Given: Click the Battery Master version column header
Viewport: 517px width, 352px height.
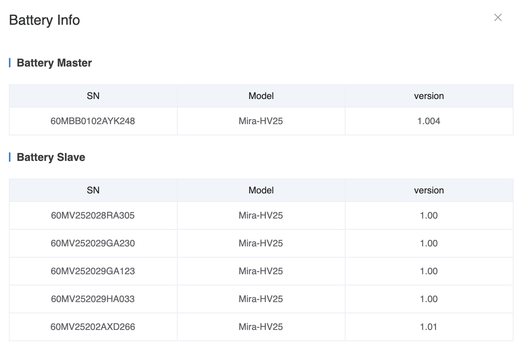Looking at the screenshot, I should (429, 96).
